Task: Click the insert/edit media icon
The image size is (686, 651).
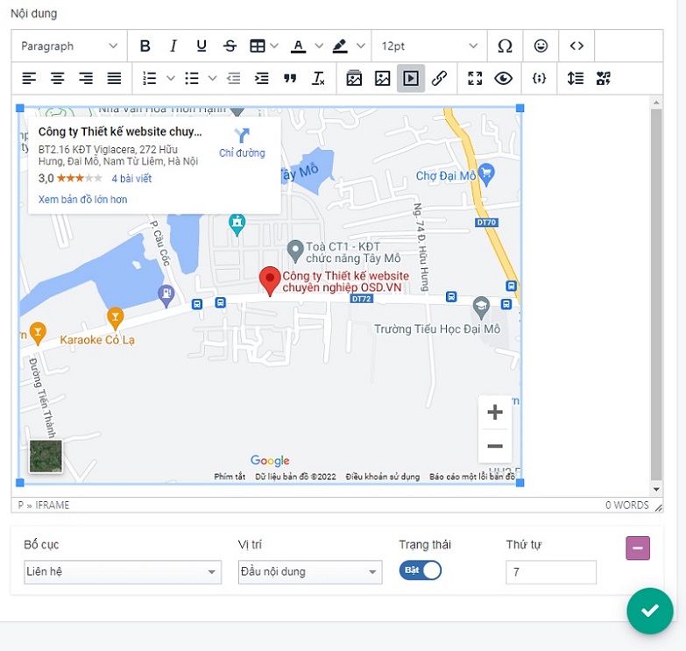Action: (x=410, y=78)
